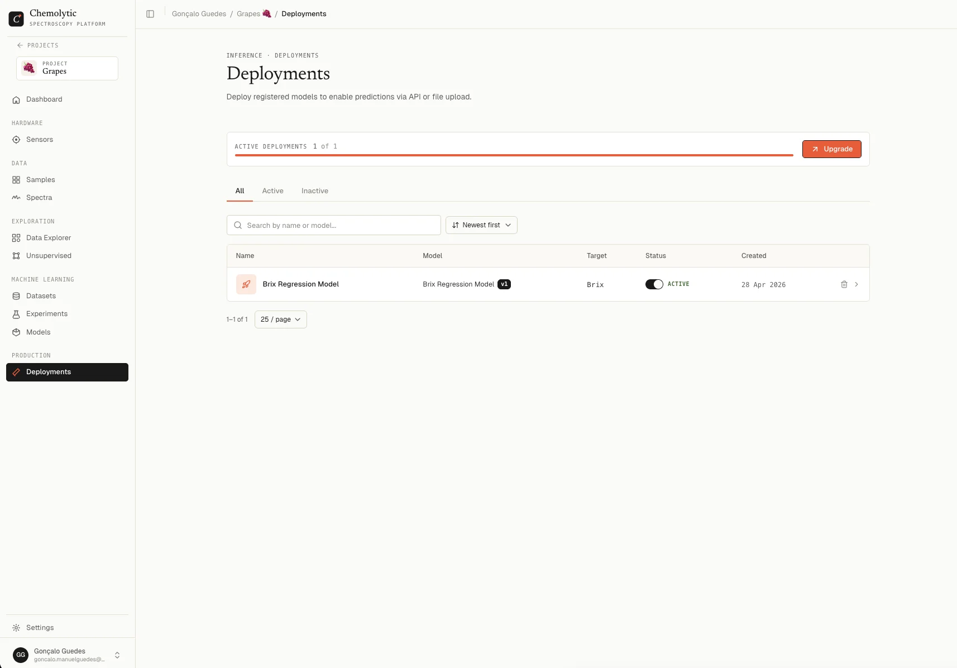957x668 pixels.
Task: Switch to the Active tab
Action: (x=273, y=191)
